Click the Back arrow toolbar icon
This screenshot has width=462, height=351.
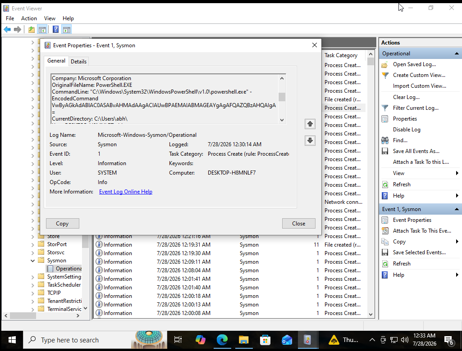[7, 29]
